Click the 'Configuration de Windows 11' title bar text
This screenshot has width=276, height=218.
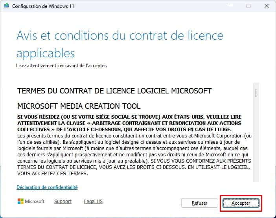[x=43, y=6]
